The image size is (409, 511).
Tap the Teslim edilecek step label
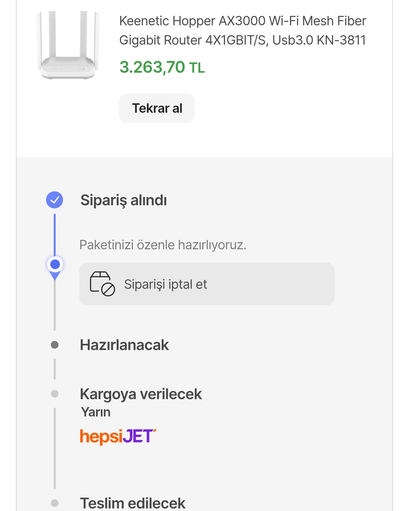[133, 503]
